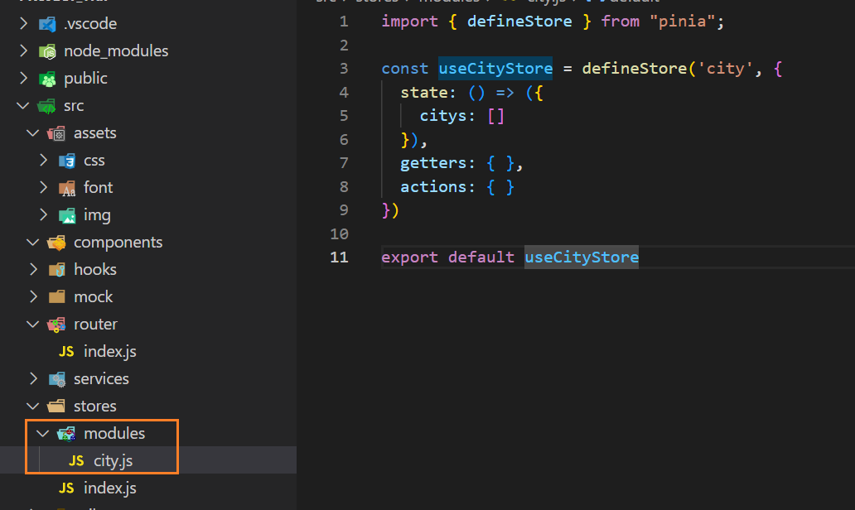Click the css folder icon
The height and width of the screenshot is (510, 855).
[67, 161]
